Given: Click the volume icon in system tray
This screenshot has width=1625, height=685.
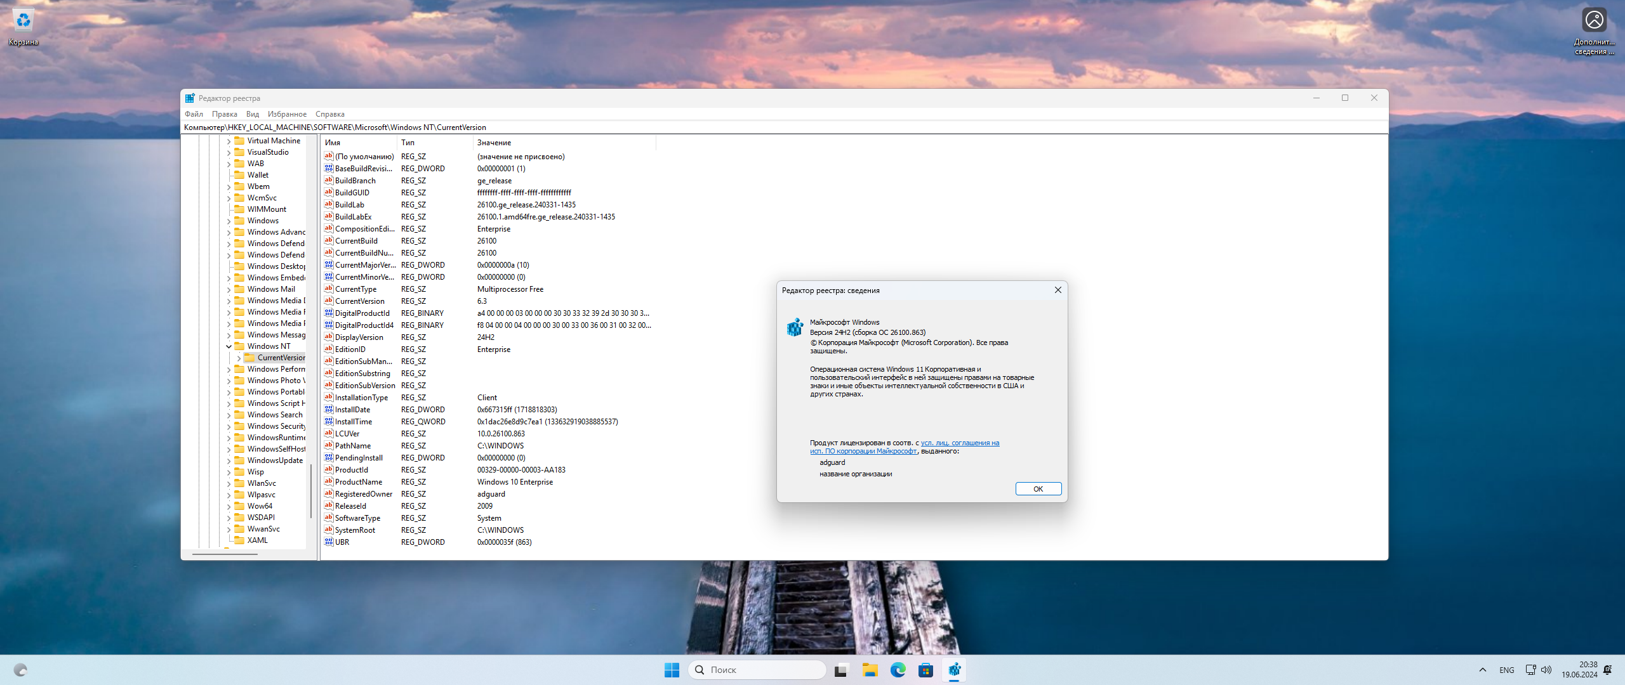Looking at the screenshot, I should pos(1546,670).
